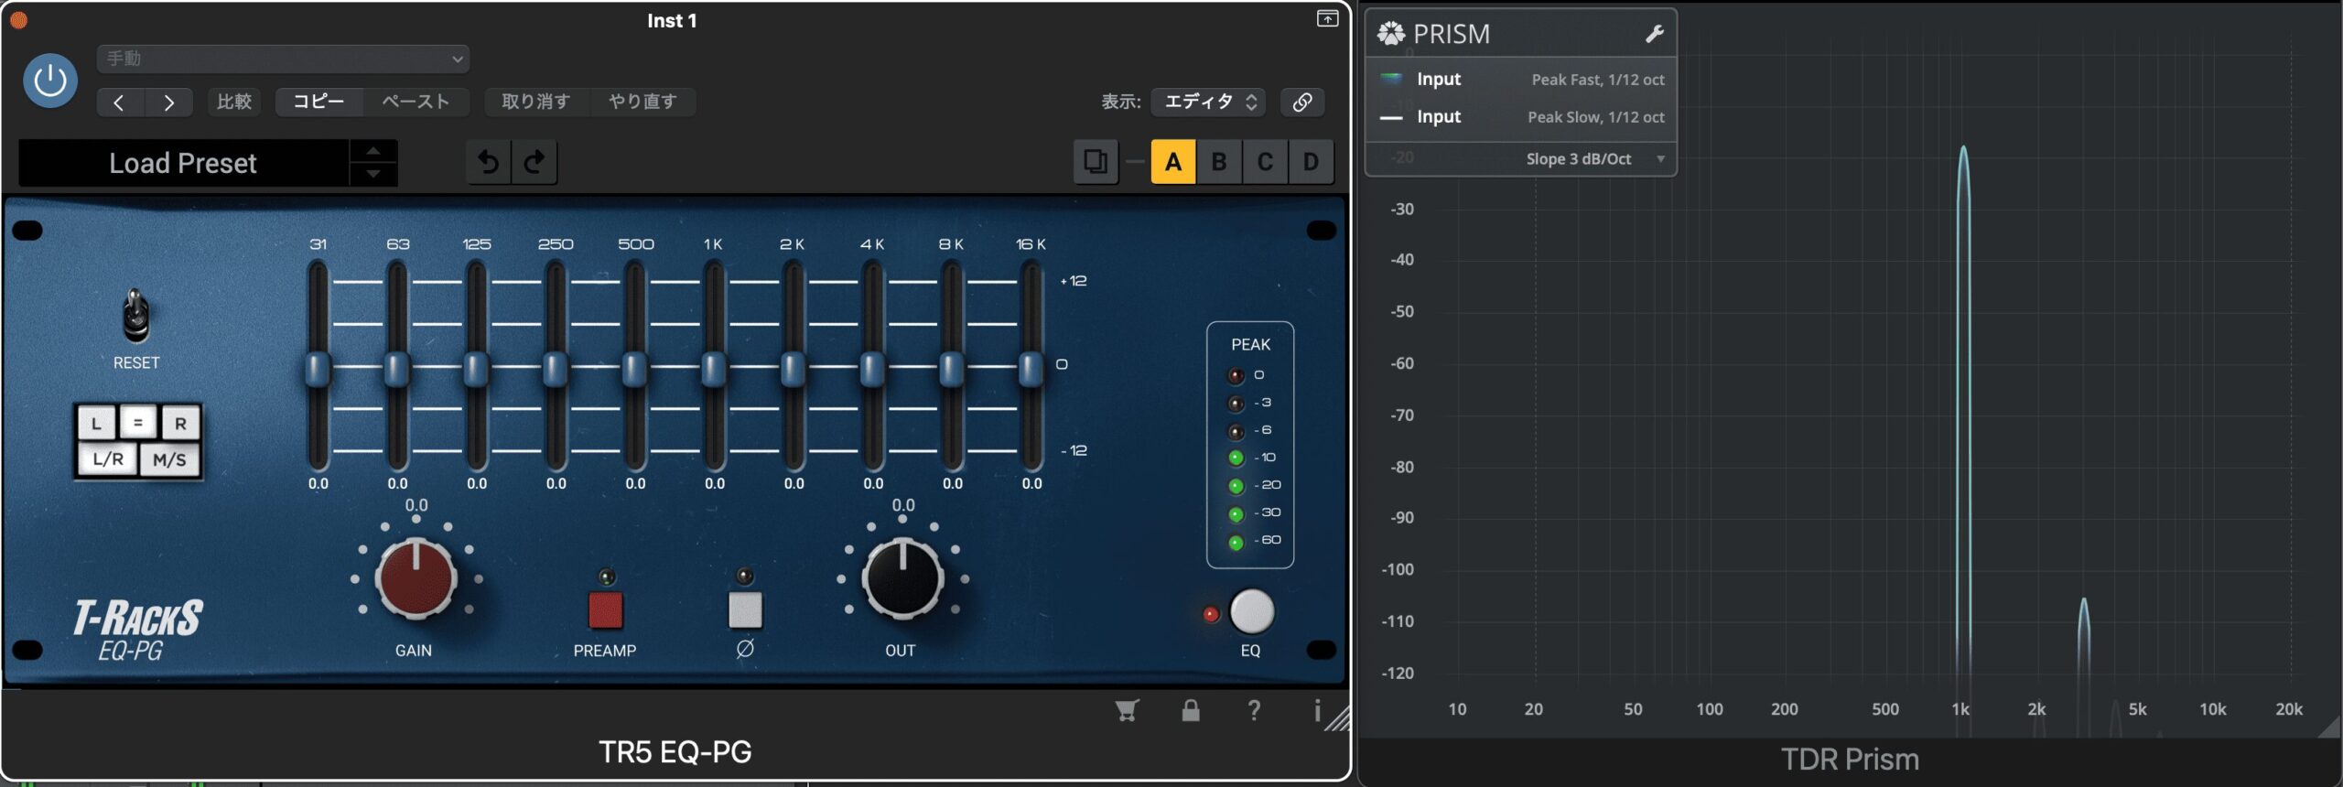Screen dimensions: 2343x787
Task: Click the copy A/B settings icon
Action: tap(1095, 162)
